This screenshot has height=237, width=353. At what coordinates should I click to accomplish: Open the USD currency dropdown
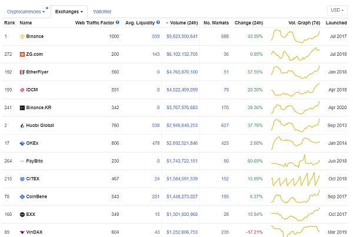pos(337,10)
